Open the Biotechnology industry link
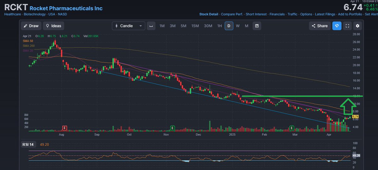The width and height of the screenshot is (378, 170). 34,14
